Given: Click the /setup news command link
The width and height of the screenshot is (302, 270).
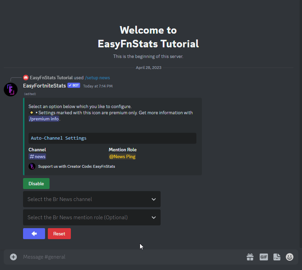Looking at the screenshot, I should (97, 78).
